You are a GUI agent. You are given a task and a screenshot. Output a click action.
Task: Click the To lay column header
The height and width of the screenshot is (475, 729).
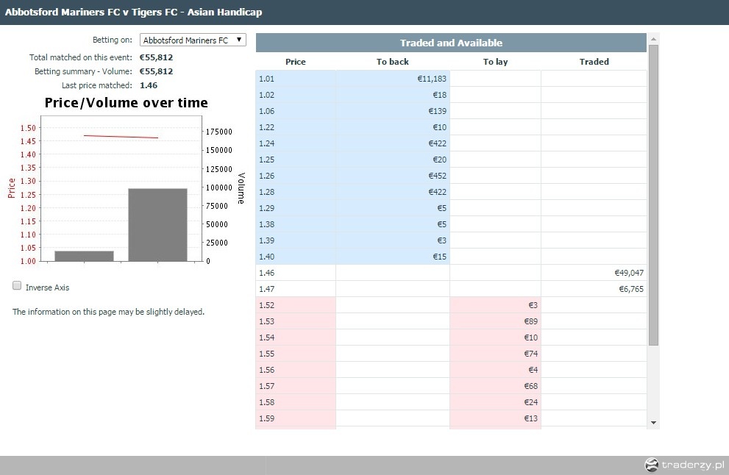tap(495, 61)
